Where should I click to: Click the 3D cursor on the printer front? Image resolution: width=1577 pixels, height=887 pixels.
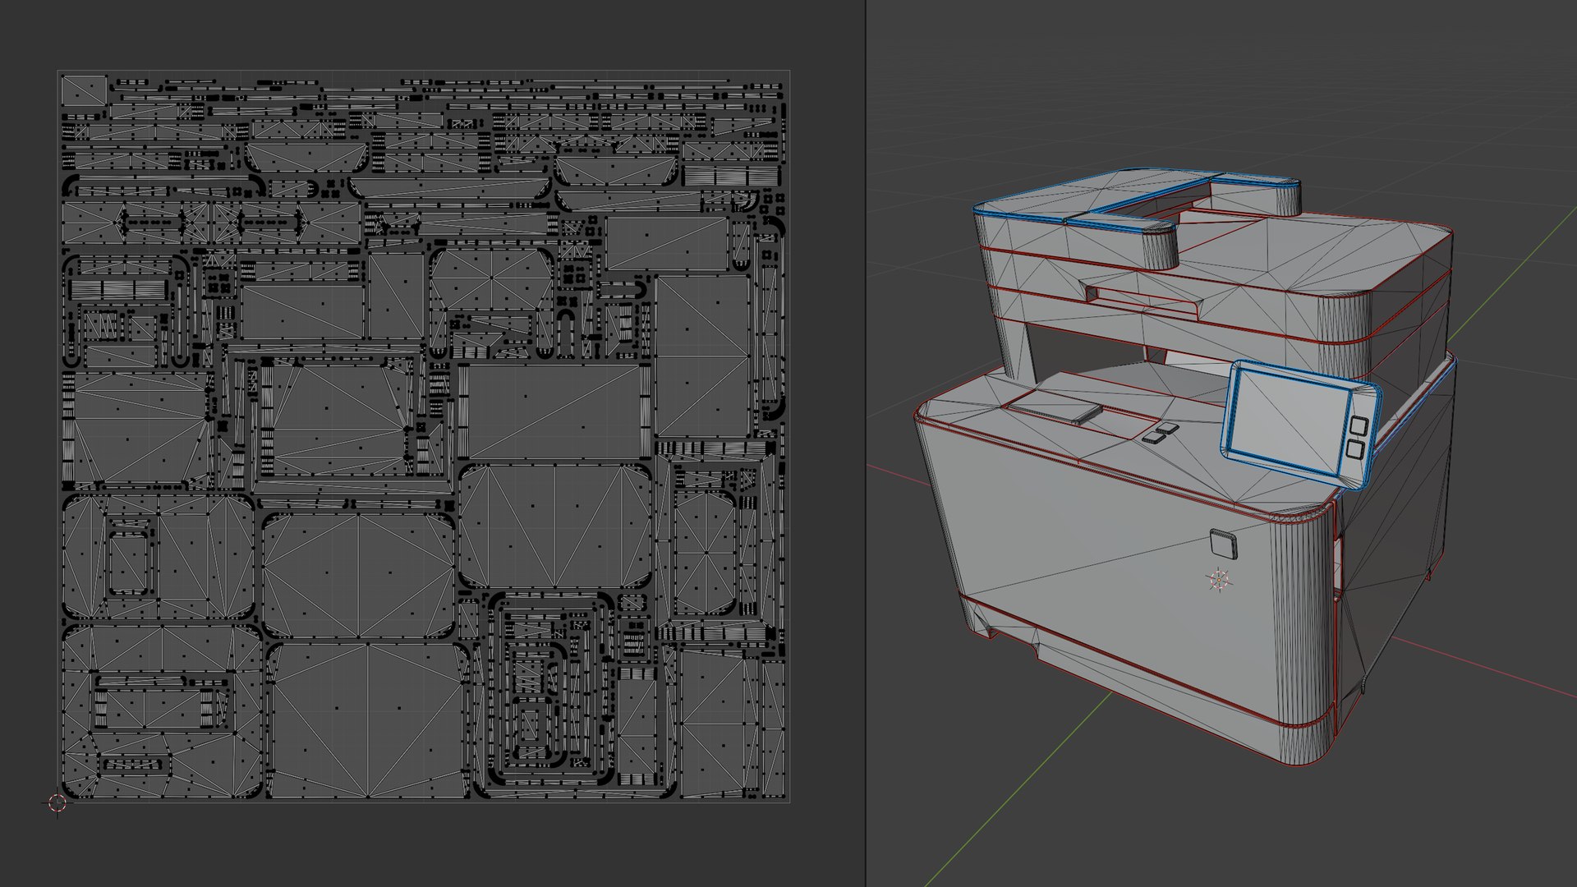(x=1219, y=580)
